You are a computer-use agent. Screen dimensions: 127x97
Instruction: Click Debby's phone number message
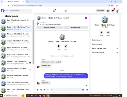(x=46, y=83)
